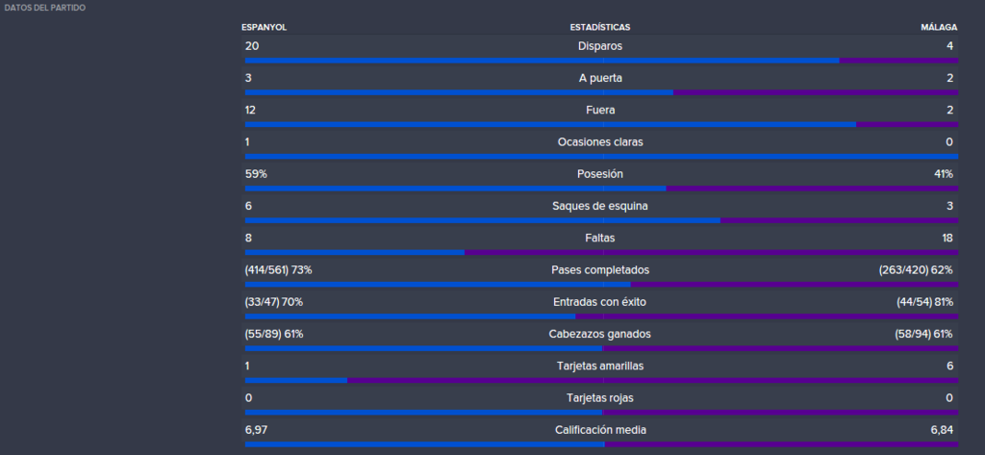Select the Faltas stat label
Screen dimensions: 985x455
[x=600, y=239]
